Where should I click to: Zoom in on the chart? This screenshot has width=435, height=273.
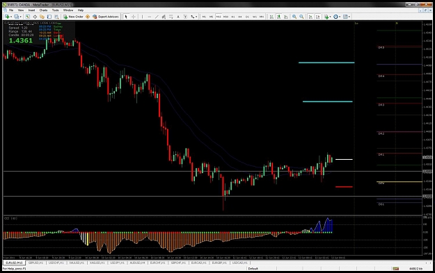click(294, 17)
